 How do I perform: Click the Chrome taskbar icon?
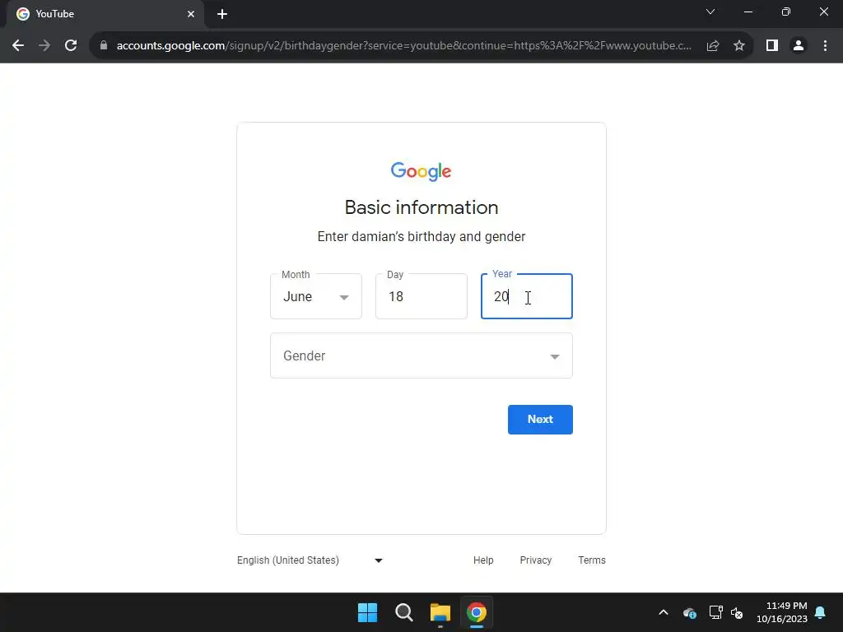click(x=477, y=612)
